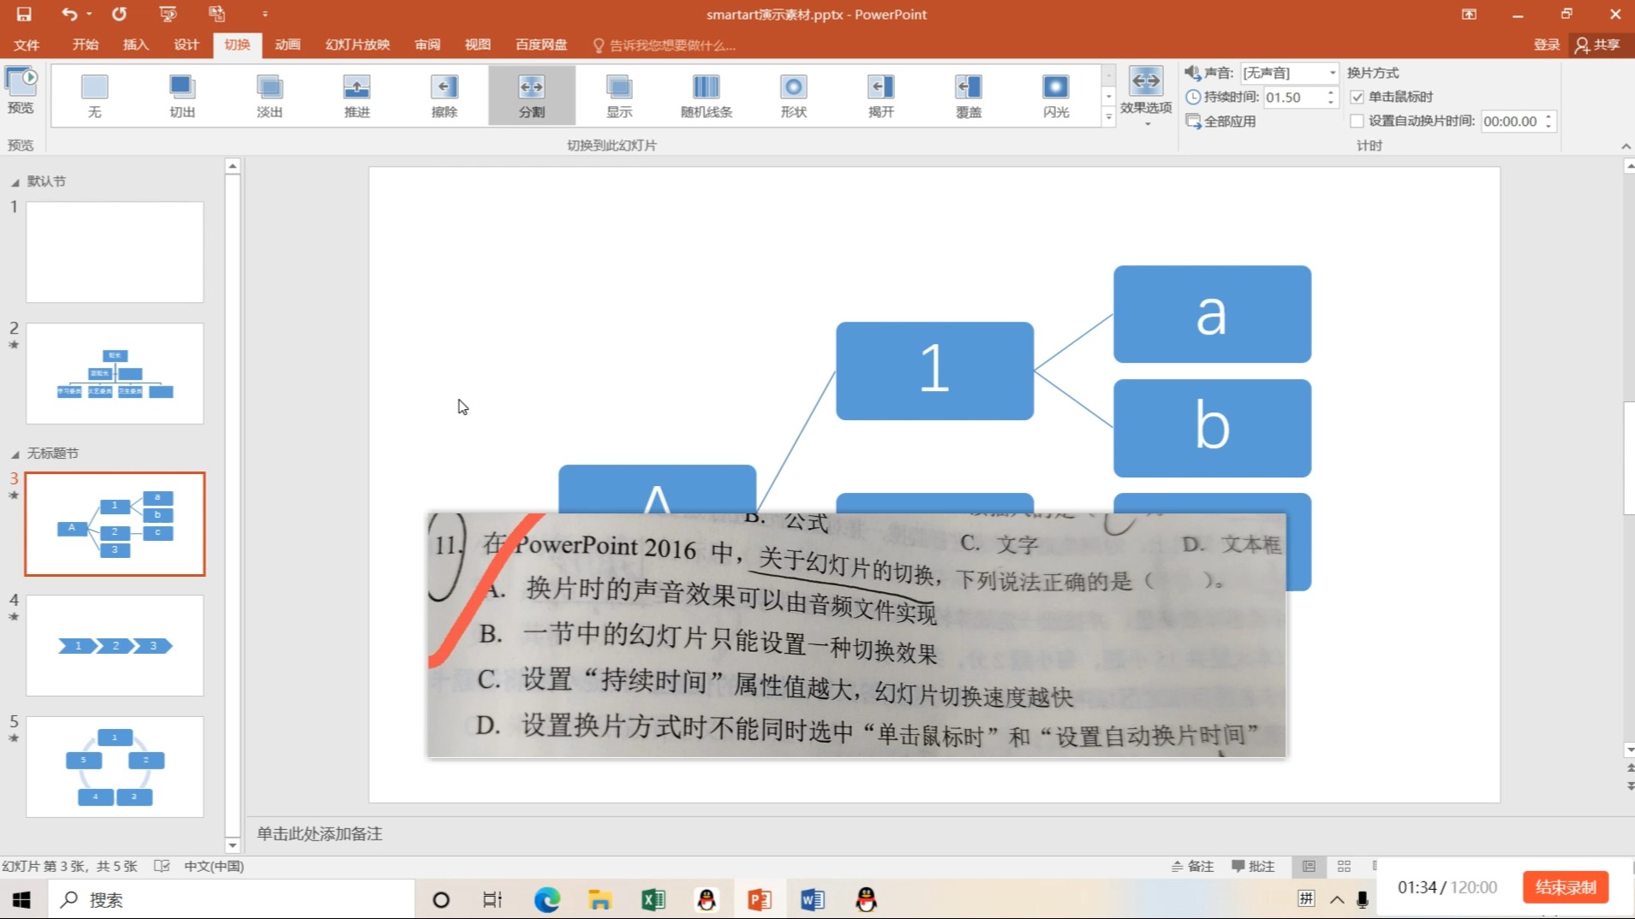Click the 持续时间 duration input field
1635x919 pixels.
[1293, 98]
